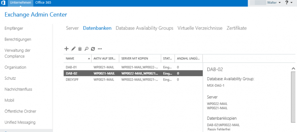Click the delete trash can icon
Viewport: 297px width, 132px height.
point(80,49)
